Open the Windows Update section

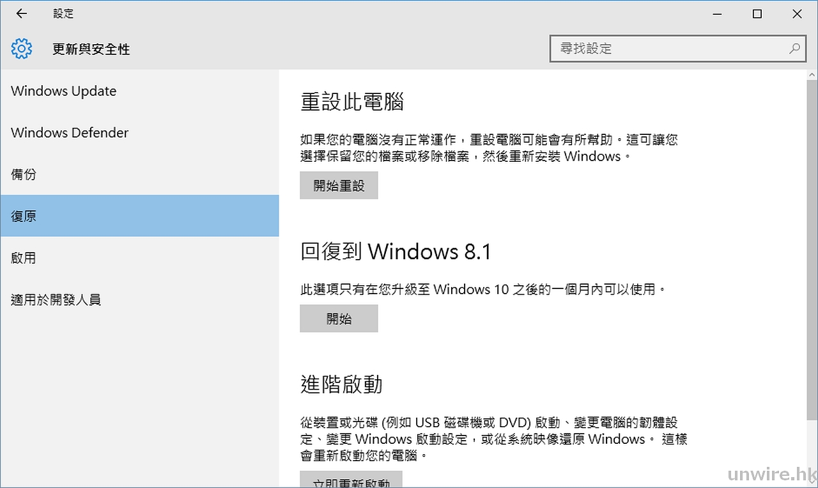(x=64, y=91)
